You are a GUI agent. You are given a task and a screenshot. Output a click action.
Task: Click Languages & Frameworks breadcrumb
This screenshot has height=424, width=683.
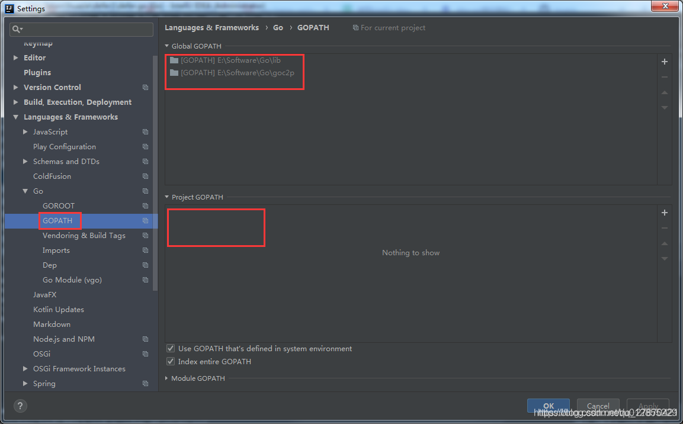pos(211,27)
